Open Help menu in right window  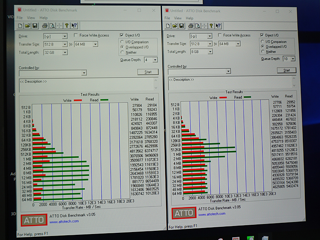[189, 18]
